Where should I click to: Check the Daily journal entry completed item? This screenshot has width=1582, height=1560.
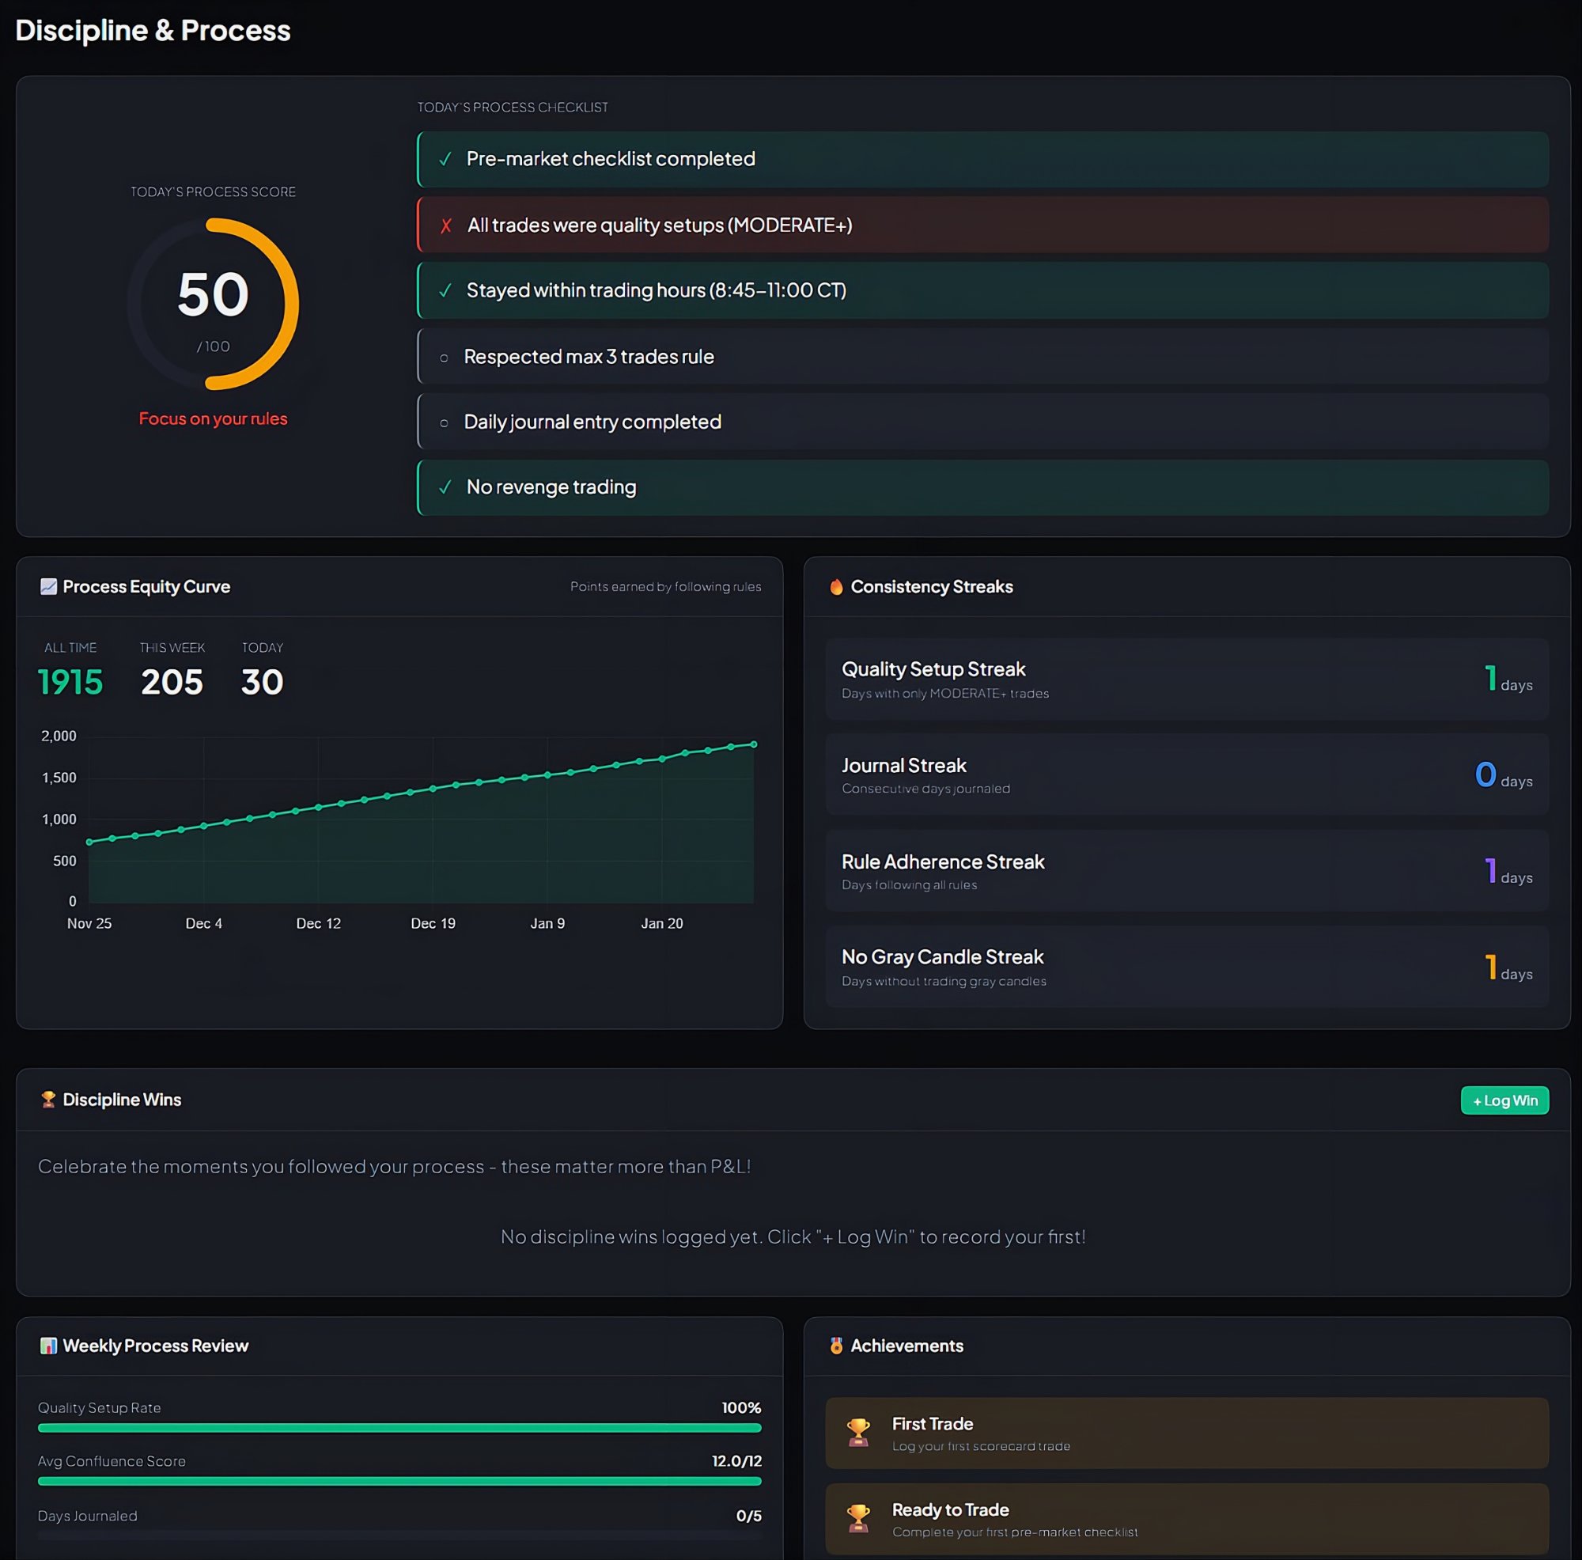click(444, 422)
